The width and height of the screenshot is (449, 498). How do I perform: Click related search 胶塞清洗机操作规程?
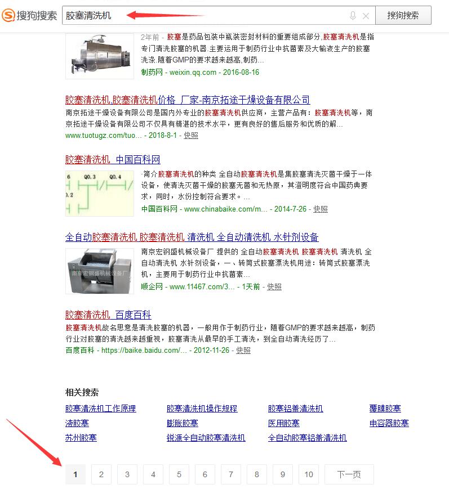[x=202, y=409]
